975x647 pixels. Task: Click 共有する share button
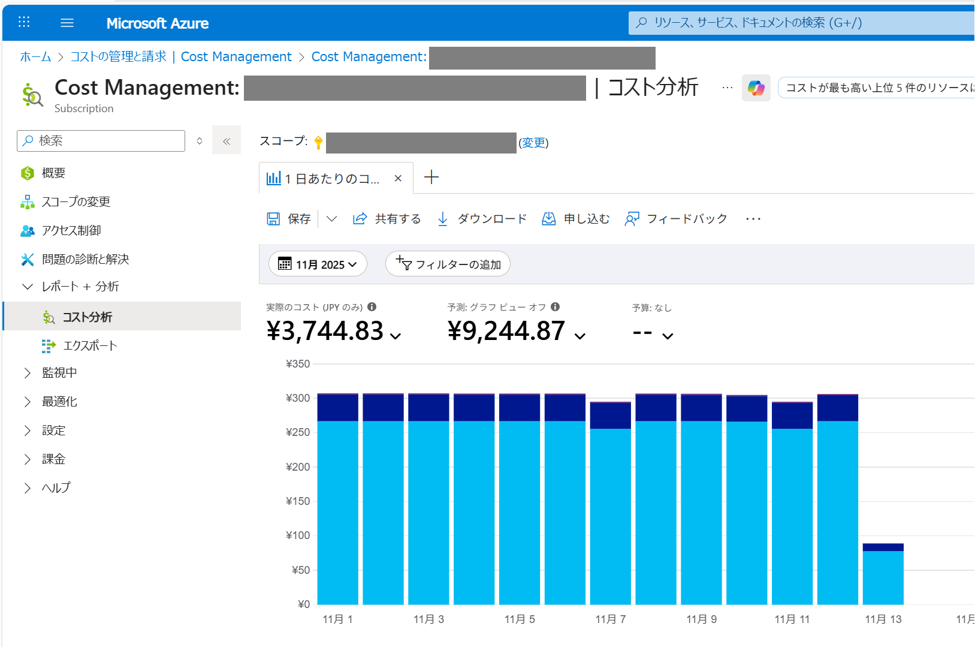(387, 219)
